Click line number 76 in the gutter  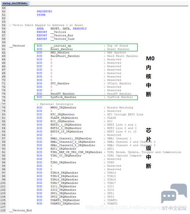coord(4,101)
